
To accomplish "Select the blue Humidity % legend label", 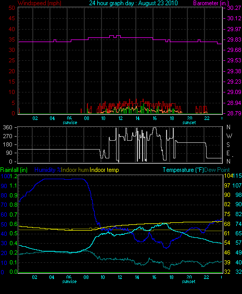I will pos(48,170).
